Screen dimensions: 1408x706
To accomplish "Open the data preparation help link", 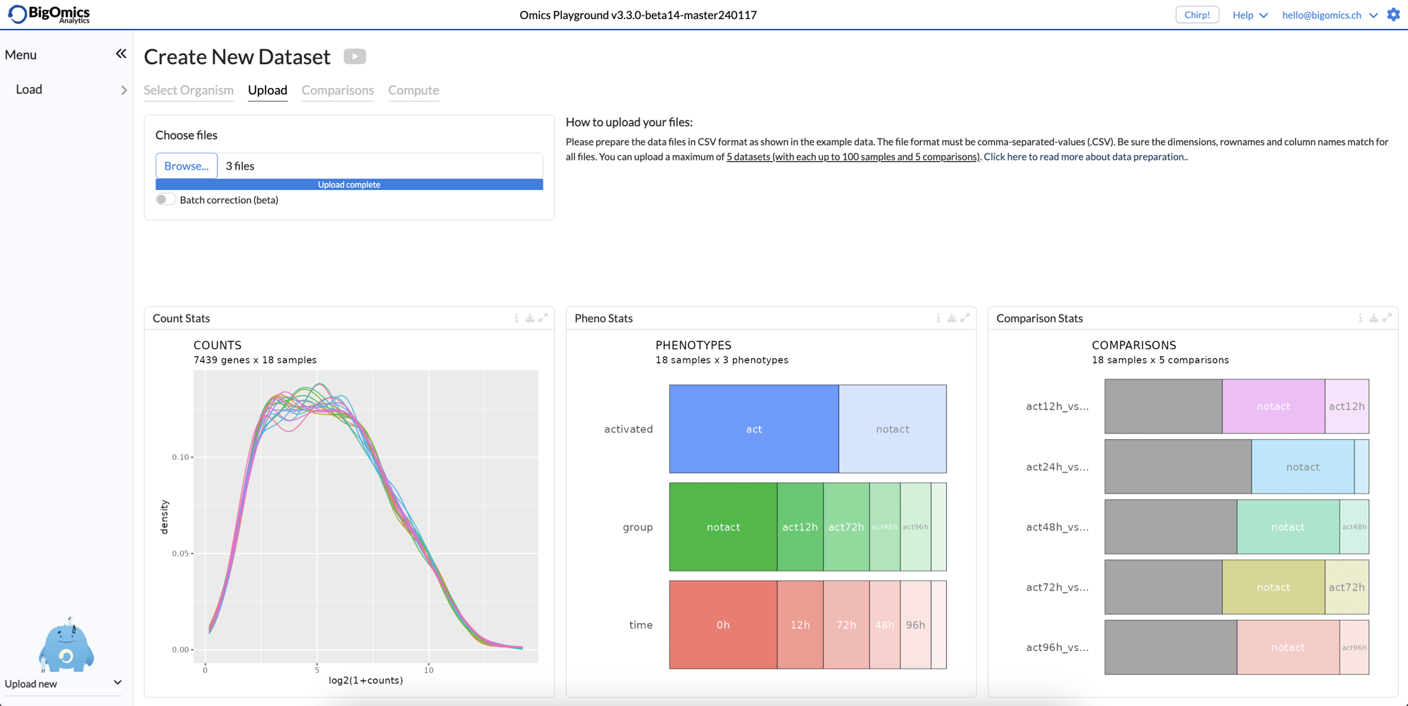I will (x=1084, y=157).
